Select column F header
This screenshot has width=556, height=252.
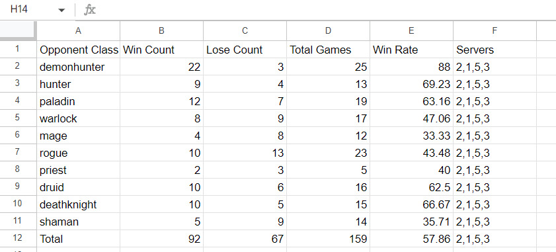(495, 31)
